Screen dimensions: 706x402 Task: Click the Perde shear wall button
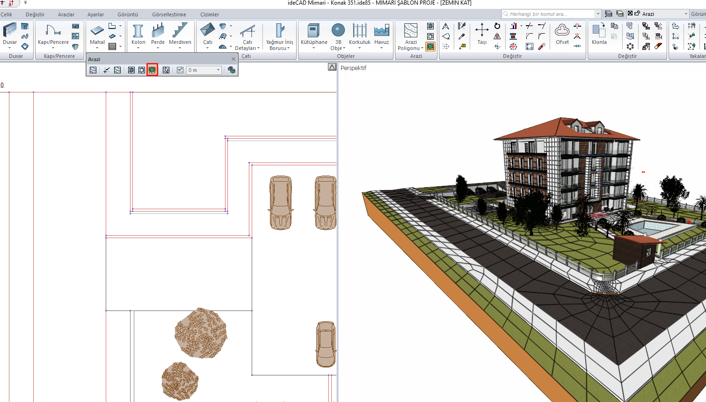pos(158,35)
